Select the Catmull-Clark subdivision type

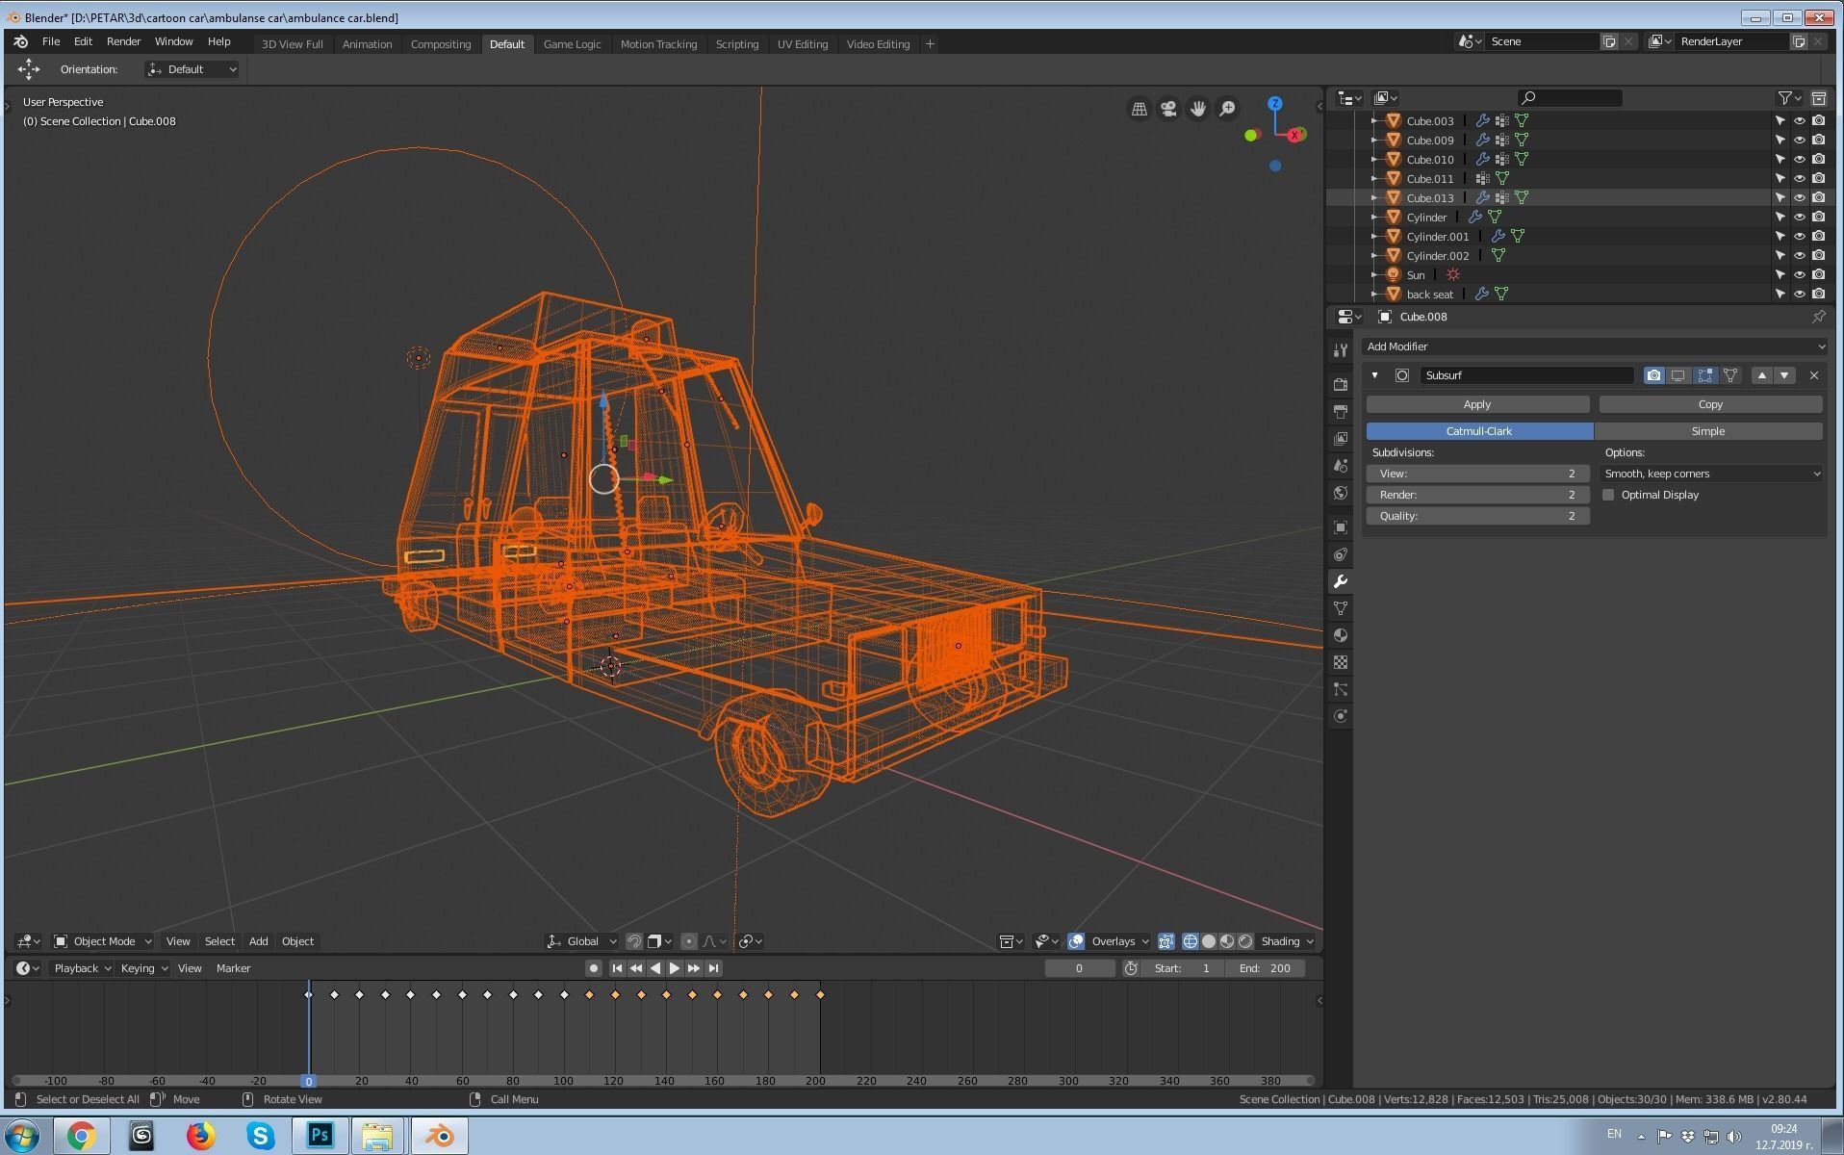pyautogui.click(x=1479, y=431)
